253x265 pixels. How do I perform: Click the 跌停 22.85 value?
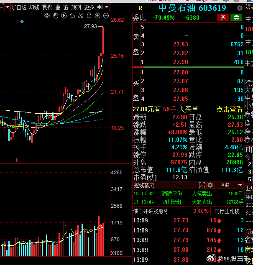click(x=235, y=155)
